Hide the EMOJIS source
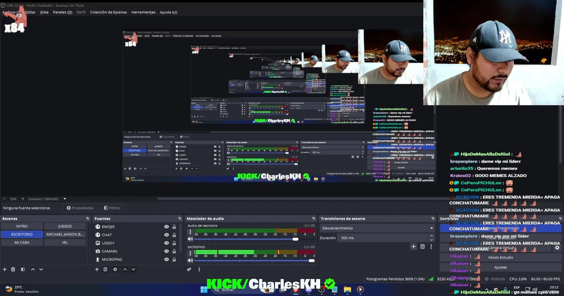 click(167, 227)
